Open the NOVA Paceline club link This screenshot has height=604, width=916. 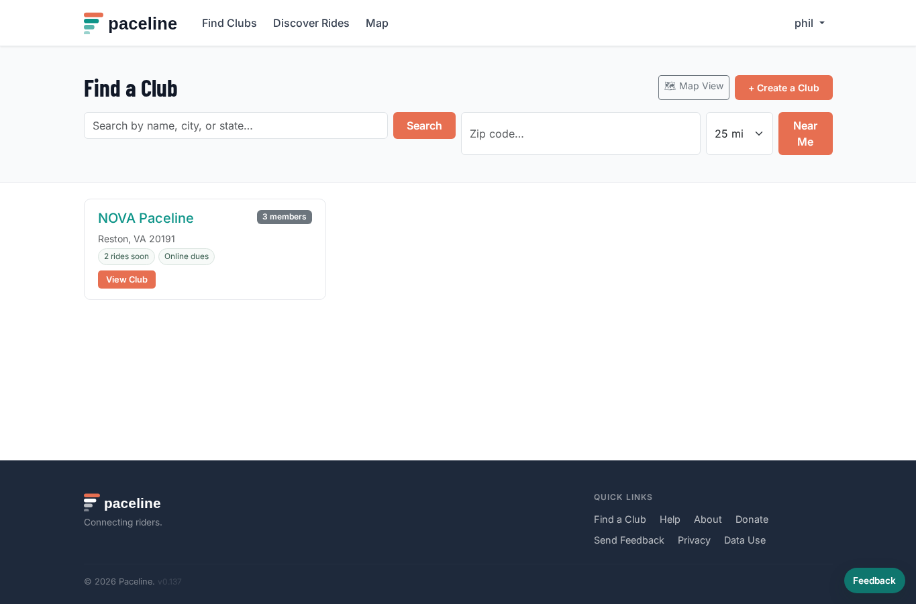[146, 218]
